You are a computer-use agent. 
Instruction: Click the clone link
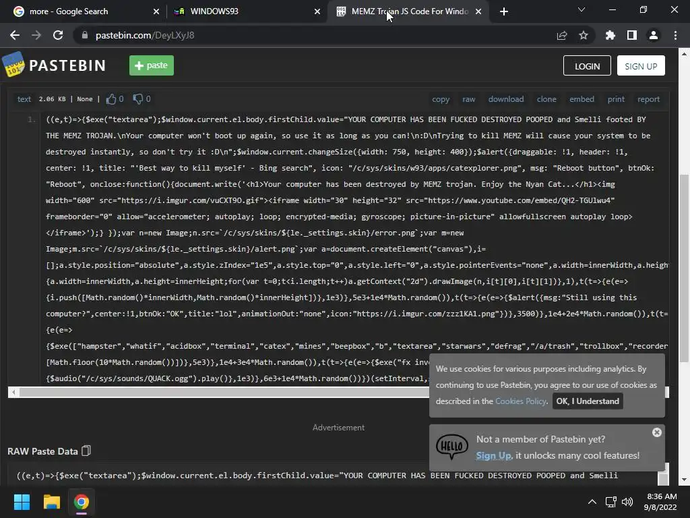click(x=546, y=99)
